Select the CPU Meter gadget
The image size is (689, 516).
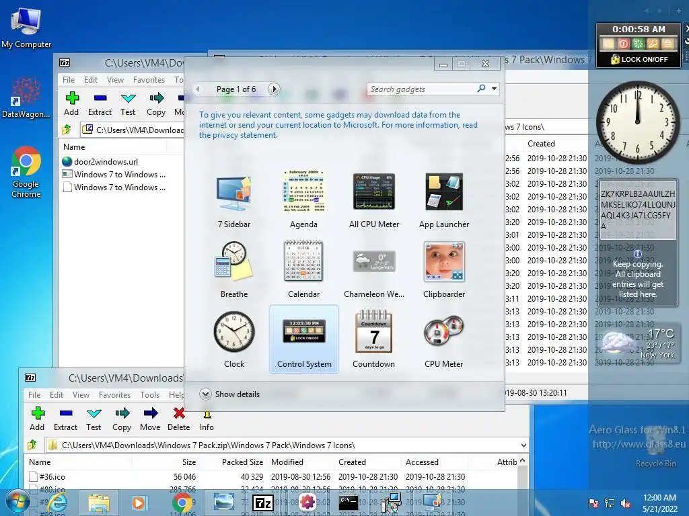point(444,340)
